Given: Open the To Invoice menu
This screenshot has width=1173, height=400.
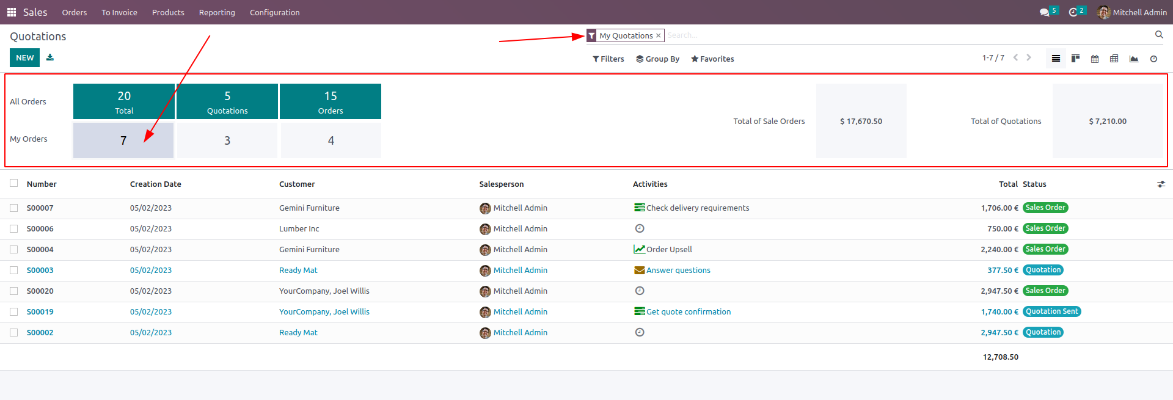Looking at the screenshot, I should (x=119, y=12).
